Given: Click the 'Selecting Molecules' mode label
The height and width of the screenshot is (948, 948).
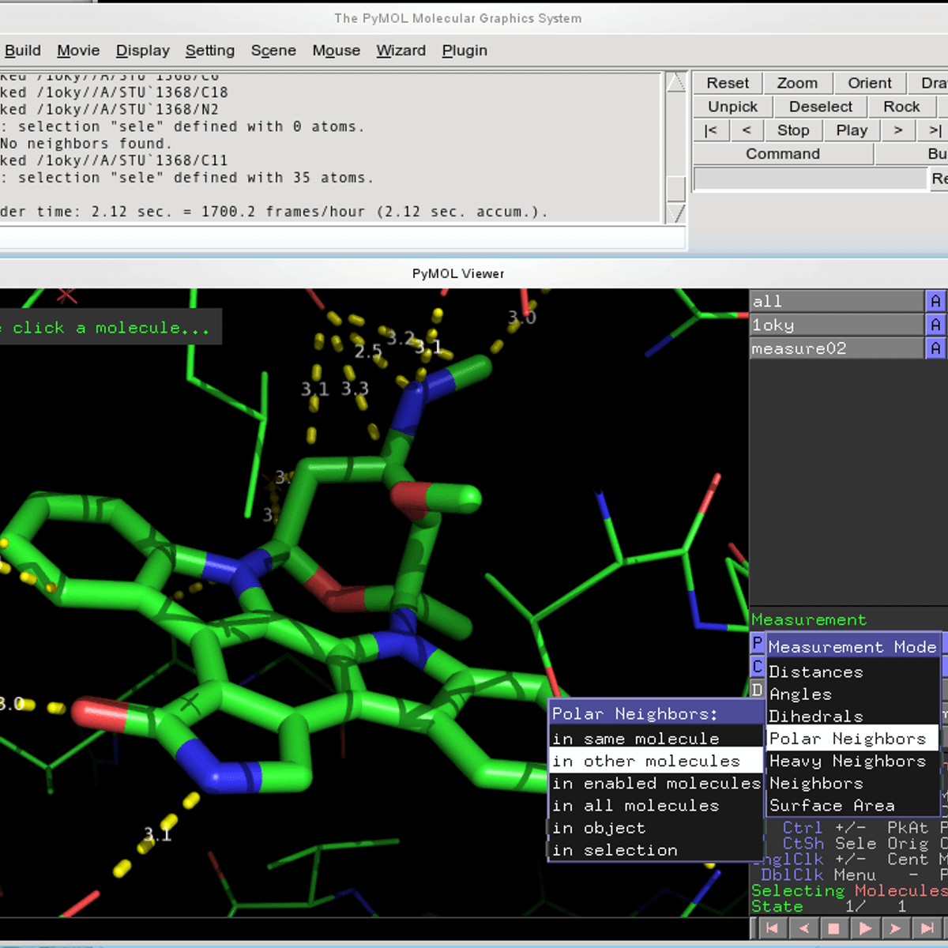Looking at the screenshot, I should [849, 891].
